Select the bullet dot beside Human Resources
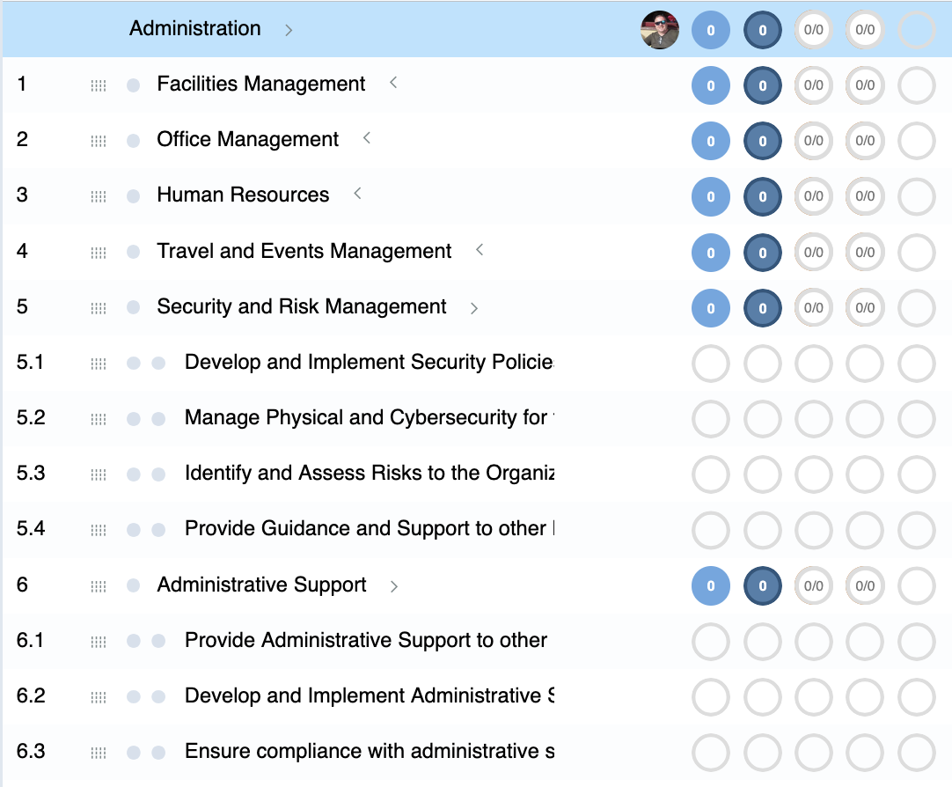Viewport: 952px width, 787px height. point(132,195)
